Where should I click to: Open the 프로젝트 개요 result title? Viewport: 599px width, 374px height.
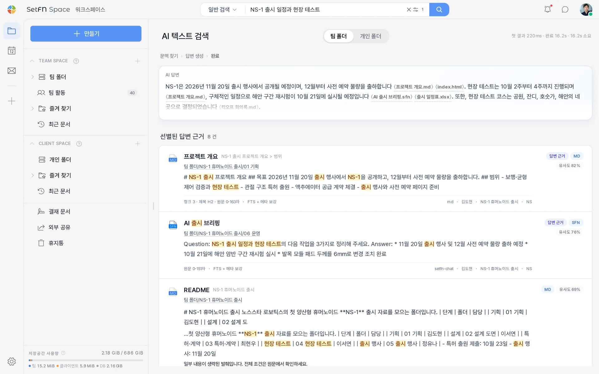[x=201, y=156]
